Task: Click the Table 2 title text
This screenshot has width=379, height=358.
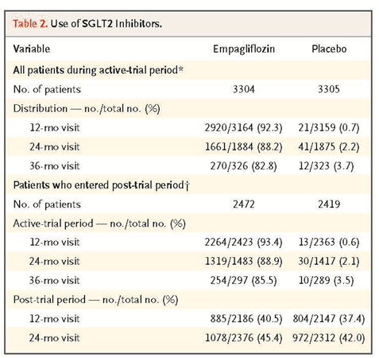Action: coord(87,24)
